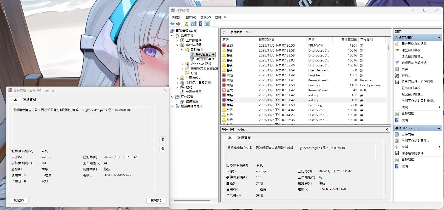
Task: Click the tree pane horizontal scrollbar
Action: coord(192,200)
